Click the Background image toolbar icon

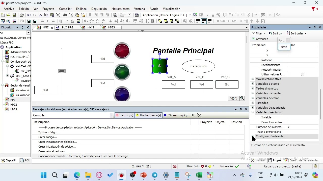pos(78,21)
